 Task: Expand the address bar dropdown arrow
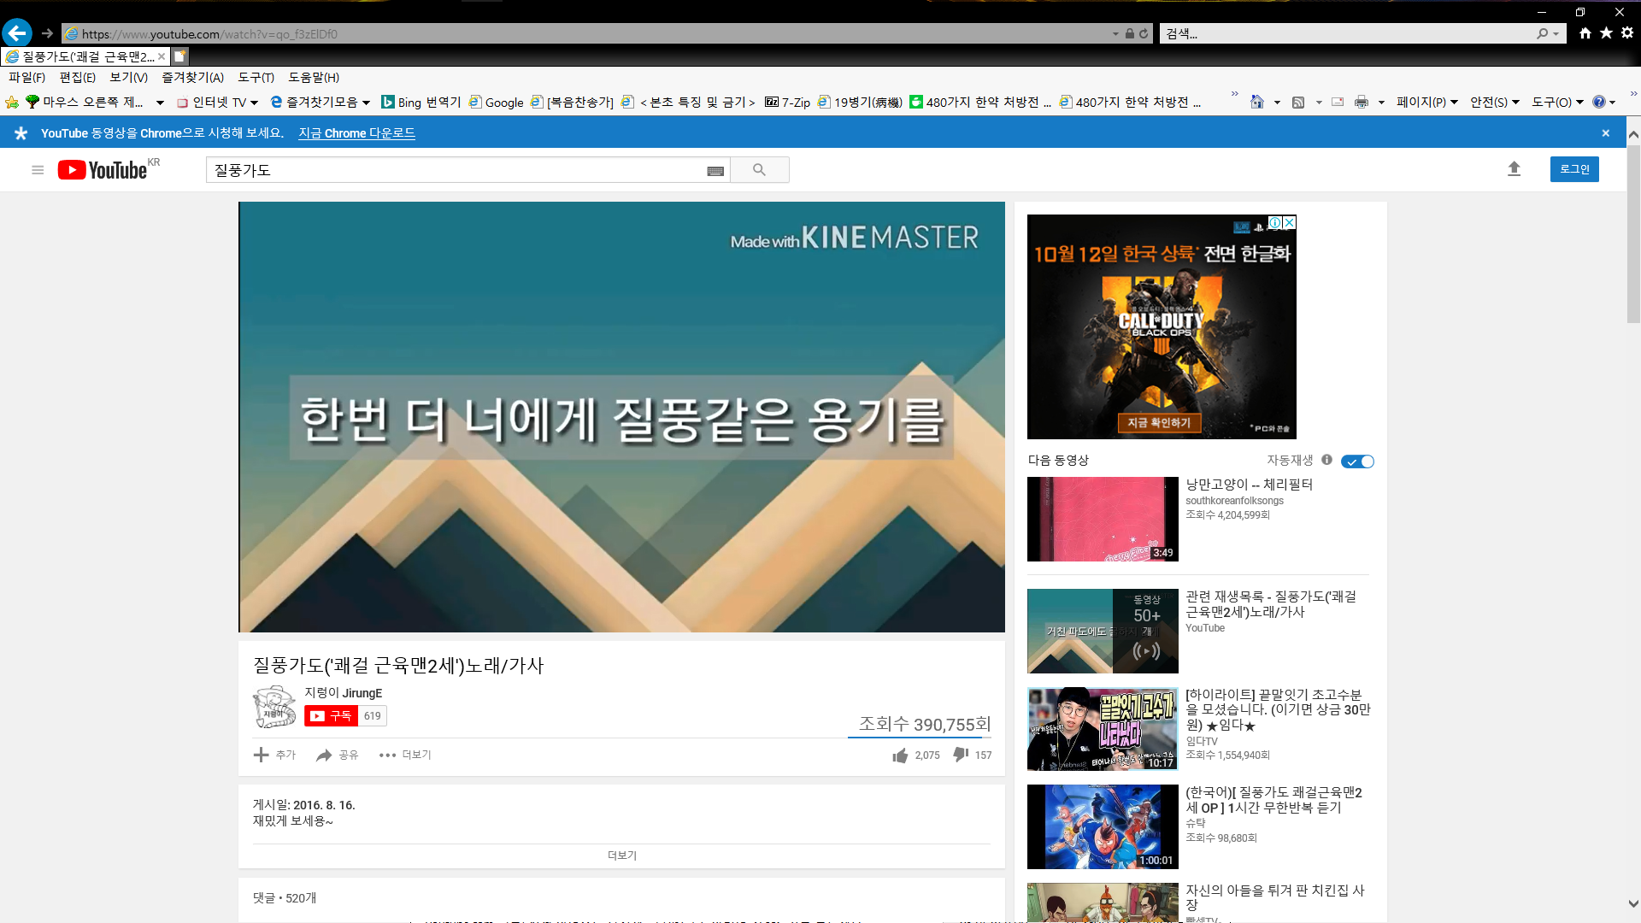(x=1115, y=34)
